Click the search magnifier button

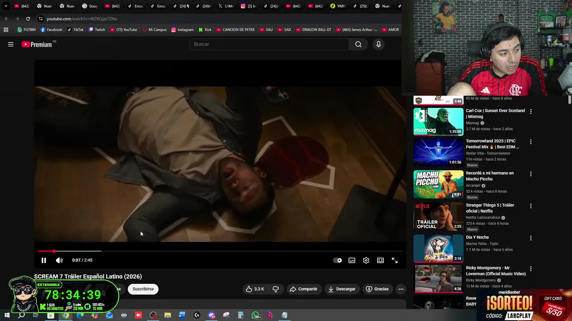click(x=358, y=44)
